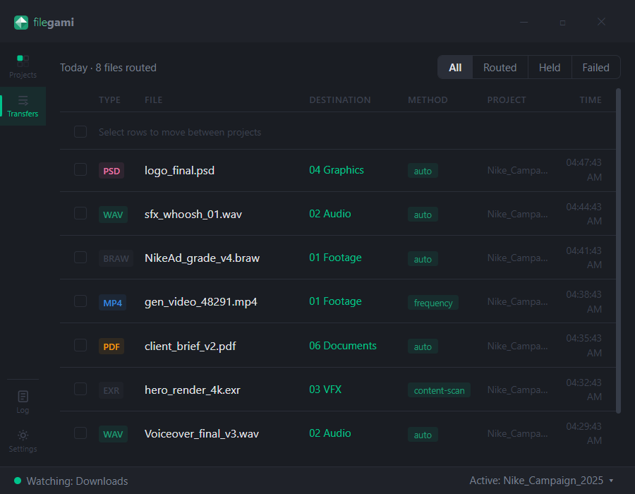635x494 pixels.
Task: Switch to the Held filter tab
Action: pyautogui.click(x=550, y=67)
